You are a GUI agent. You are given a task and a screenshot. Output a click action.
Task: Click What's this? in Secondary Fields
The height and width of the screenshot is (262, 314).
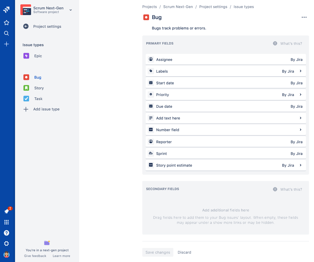point(291,189)
